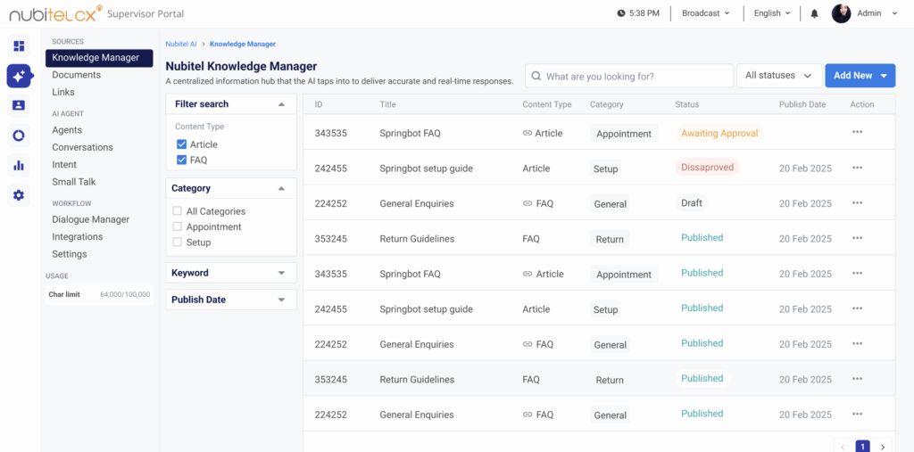Screen dimensions: 914x452
Task: Click the Knowledge Manager breadcrumb
Action: [243, 44]
